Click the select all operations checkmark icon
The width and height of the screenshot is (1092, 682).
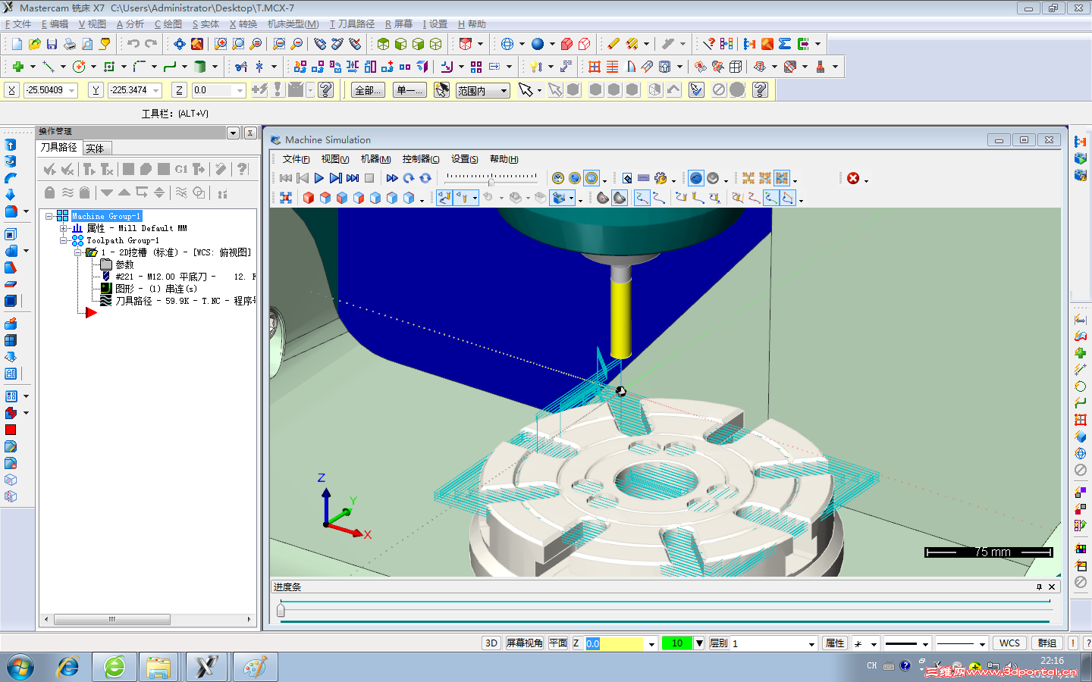50,169
